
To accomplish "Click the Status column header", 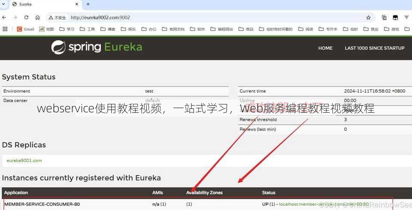I will (x=269, y=192).
